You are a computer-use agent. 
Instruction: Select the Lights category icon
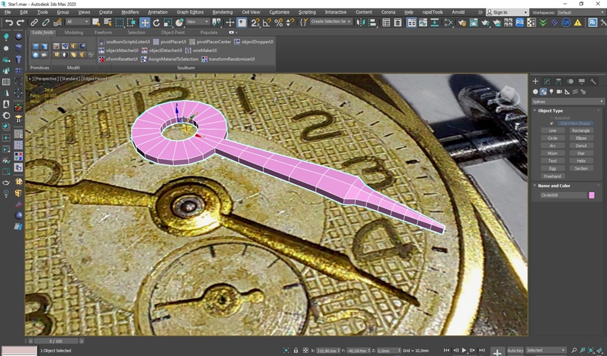click(551, 92)
